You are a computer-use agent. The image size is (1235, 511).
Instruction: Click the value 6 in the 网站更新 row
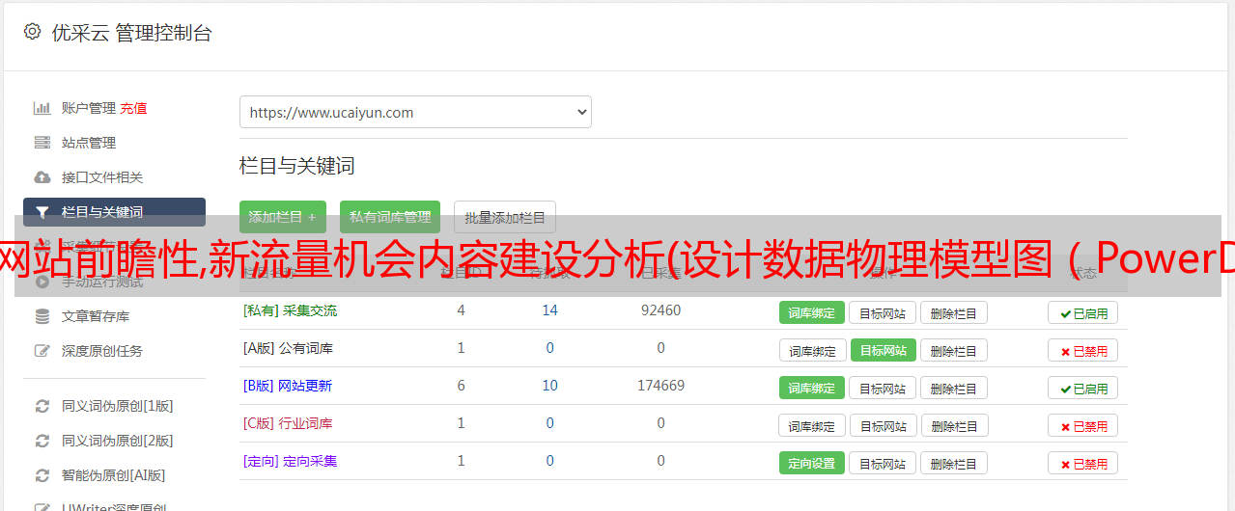tap(462, 386)
